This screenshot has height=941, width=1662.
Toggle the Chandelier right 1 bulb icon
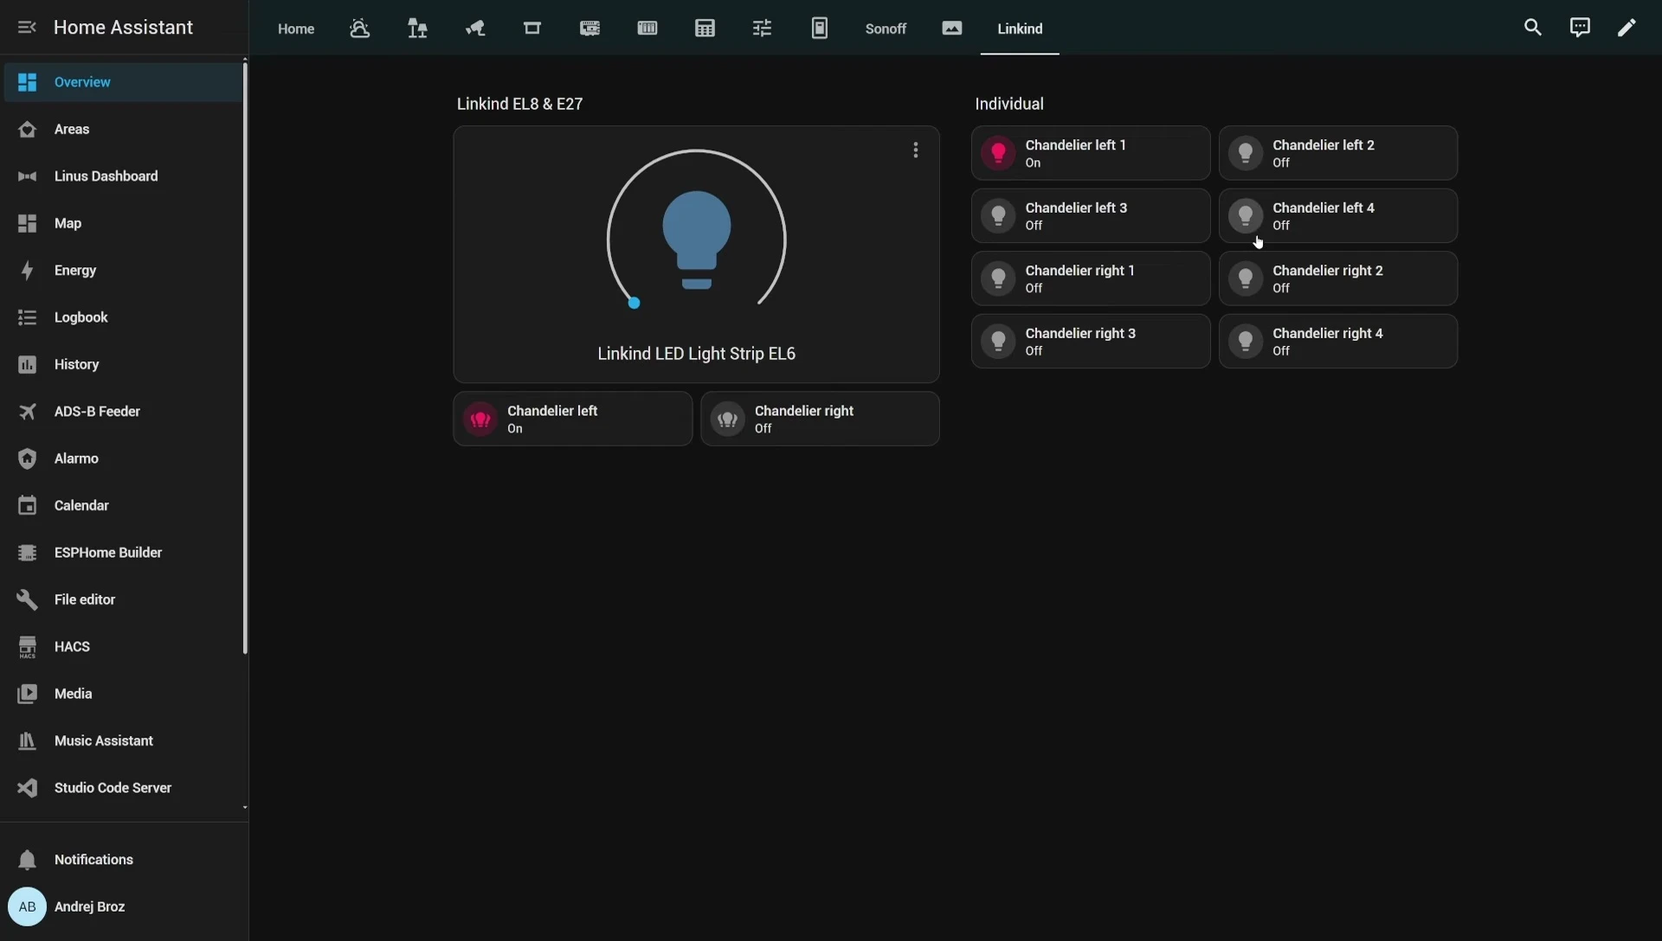point(998,278)
